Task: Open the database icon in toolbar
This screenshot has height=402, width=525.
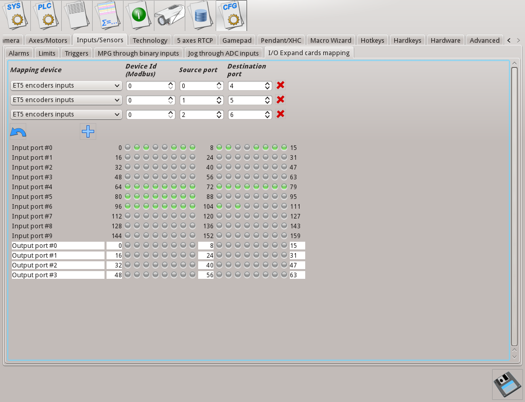Action: click(x=200, y=15)
